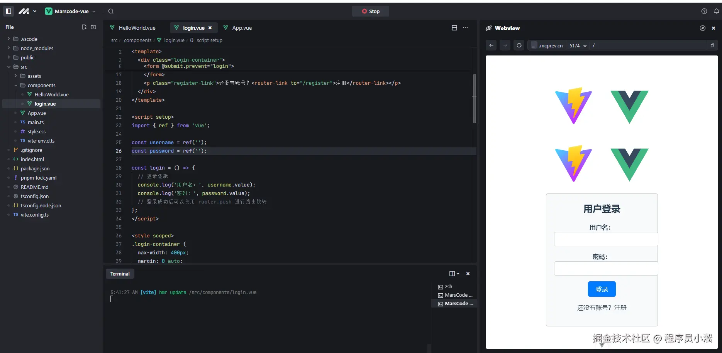The width and height of the screenshot is (722, 353).
Task: Stop the running project
Action: pos(371,11)
